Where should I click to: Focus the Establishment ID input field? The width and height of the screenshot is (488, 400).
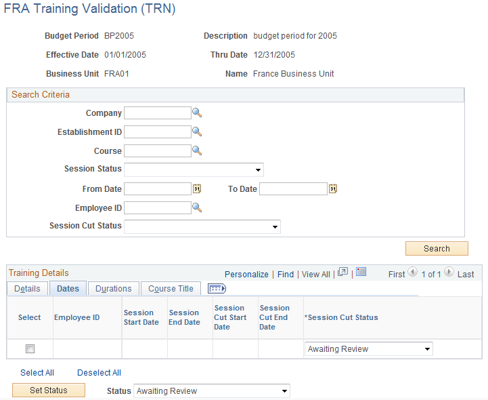(x=158, y=132)
